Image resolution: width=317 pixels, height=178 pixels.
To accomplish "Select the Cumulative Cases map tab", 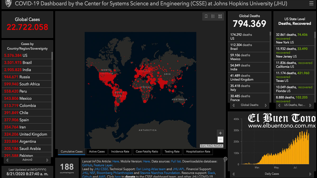I will tap(72, 152).
